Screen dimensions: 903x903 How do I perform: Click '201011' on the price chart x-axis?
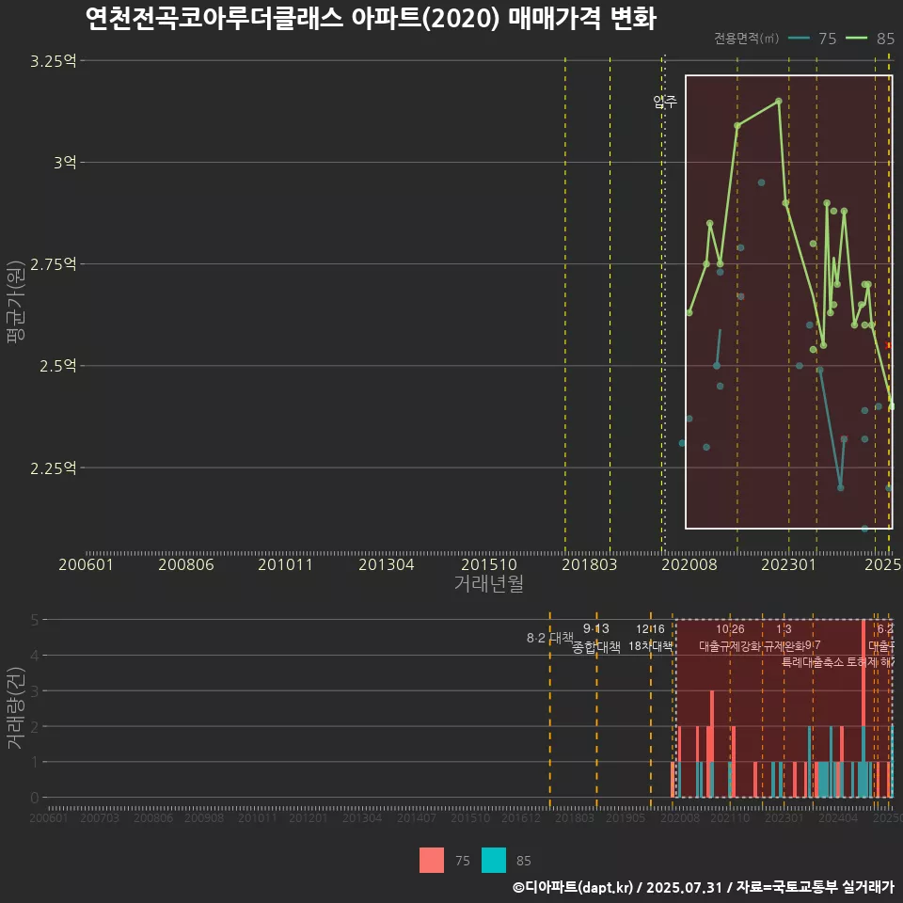tap(285, 564)
